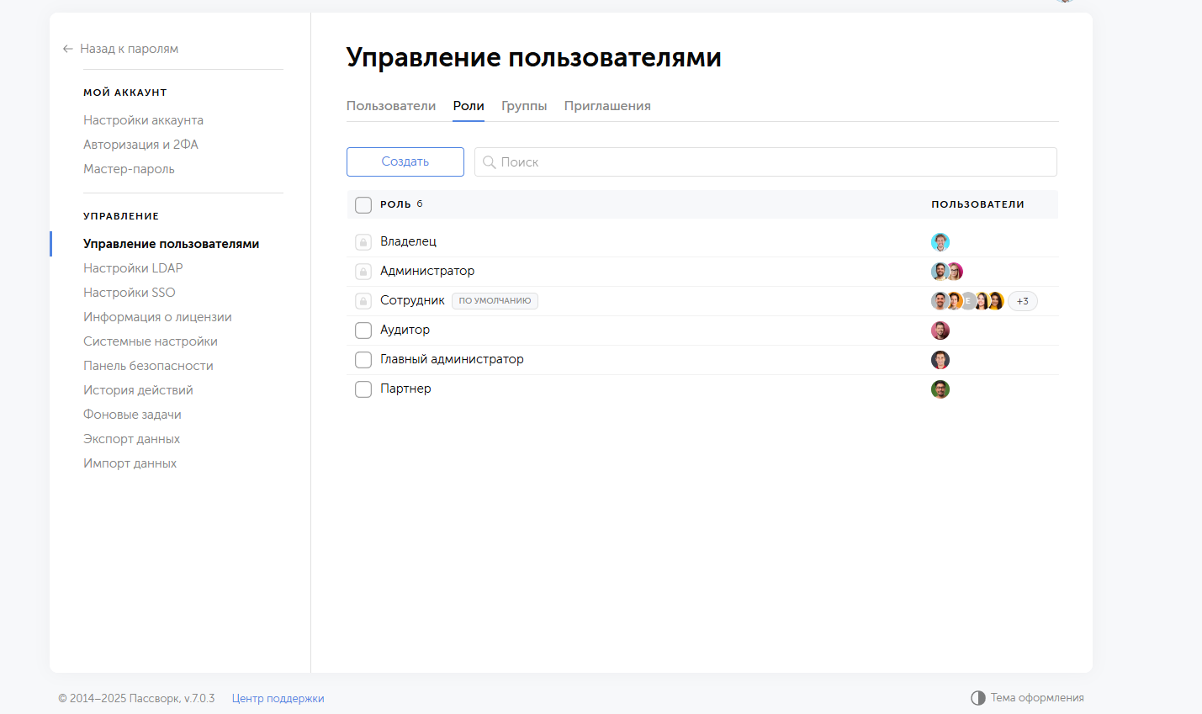1202x714 pixels.
Task: Click the Владелец user avatar
Action: tap(940, 242)
